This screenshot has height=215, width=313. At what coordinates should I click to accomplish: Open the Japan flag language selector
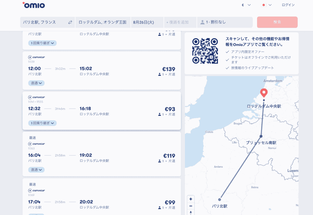(x=266, y=5)
